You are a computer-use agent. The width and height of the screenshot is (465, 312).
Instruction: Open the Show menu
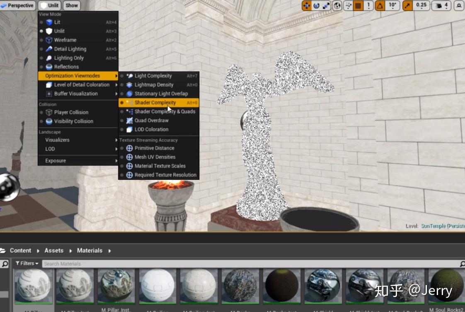(71, 5)
